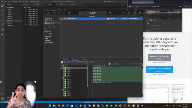The height and width of the screenshot is (108, 192).
Task: Collapse GIT-PROJECT root in VS Code explorer
Action: [6, 7]
